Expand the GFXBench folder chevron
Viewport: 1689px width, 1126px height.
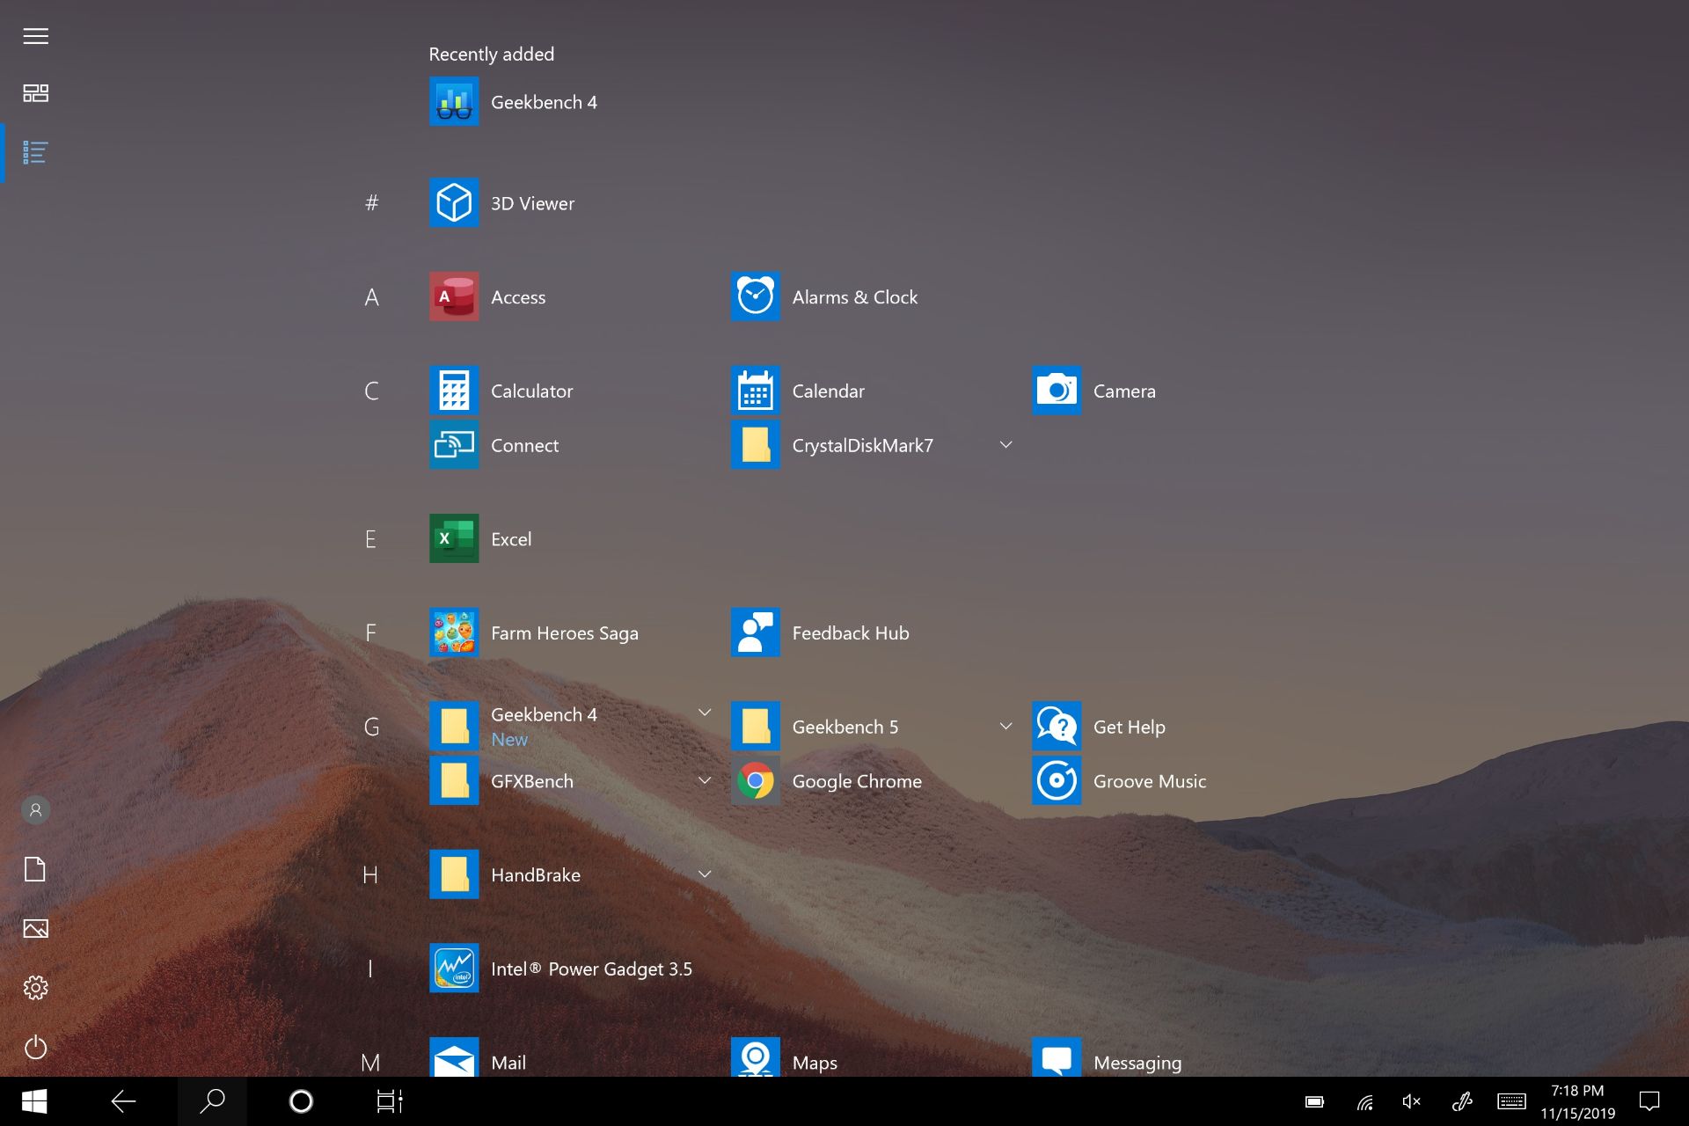705,780
